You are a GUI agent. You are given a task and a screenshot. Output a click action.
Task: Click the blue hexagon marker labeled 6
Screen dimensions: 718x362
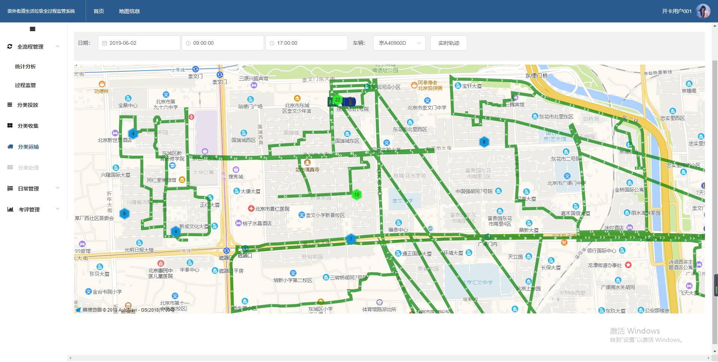(x=125, y=214)
